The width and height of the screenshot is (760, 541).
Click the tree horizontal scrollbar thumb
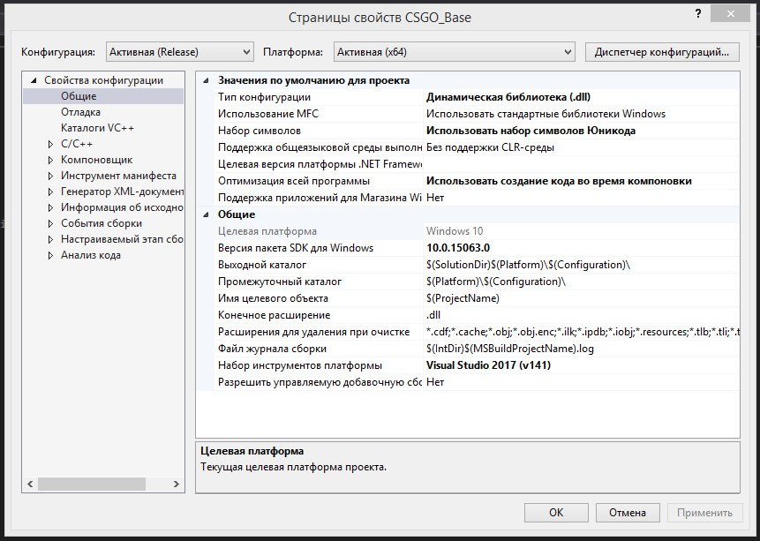[92, 484]
